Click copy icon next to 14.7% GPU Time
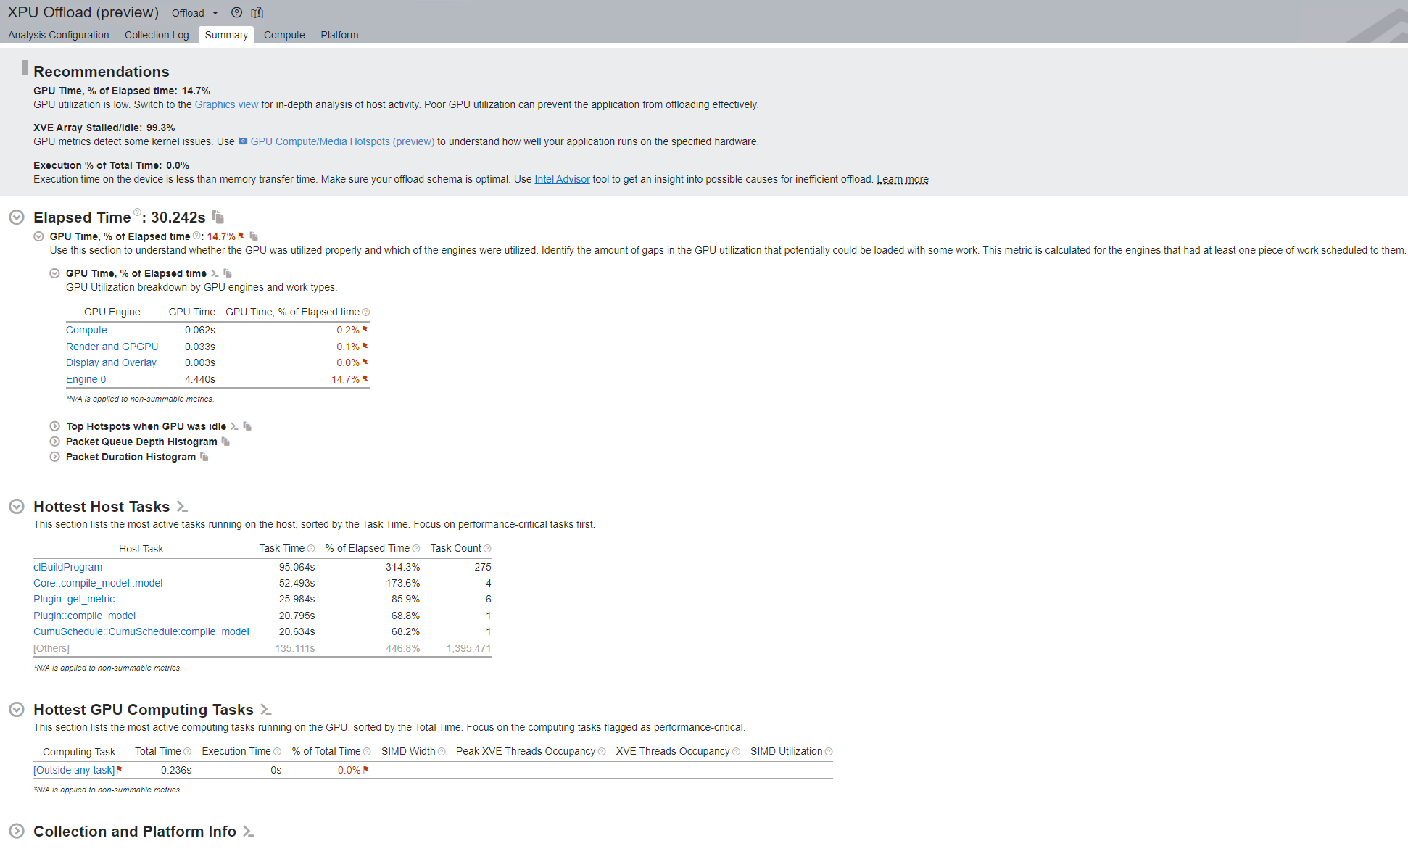The height and width of the screenshot is (862, 1408). coord(254,236)
